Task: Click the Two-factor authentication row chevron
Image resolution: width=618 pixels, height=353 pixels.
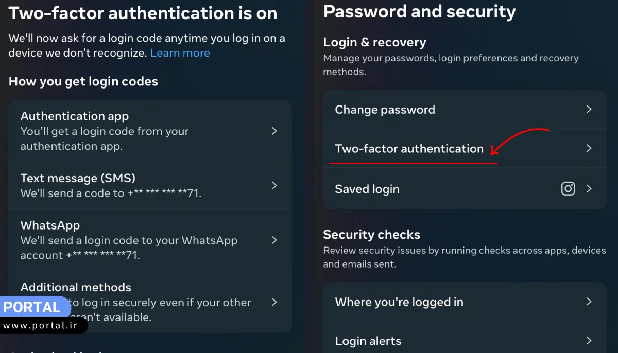Action: point(589,148)
